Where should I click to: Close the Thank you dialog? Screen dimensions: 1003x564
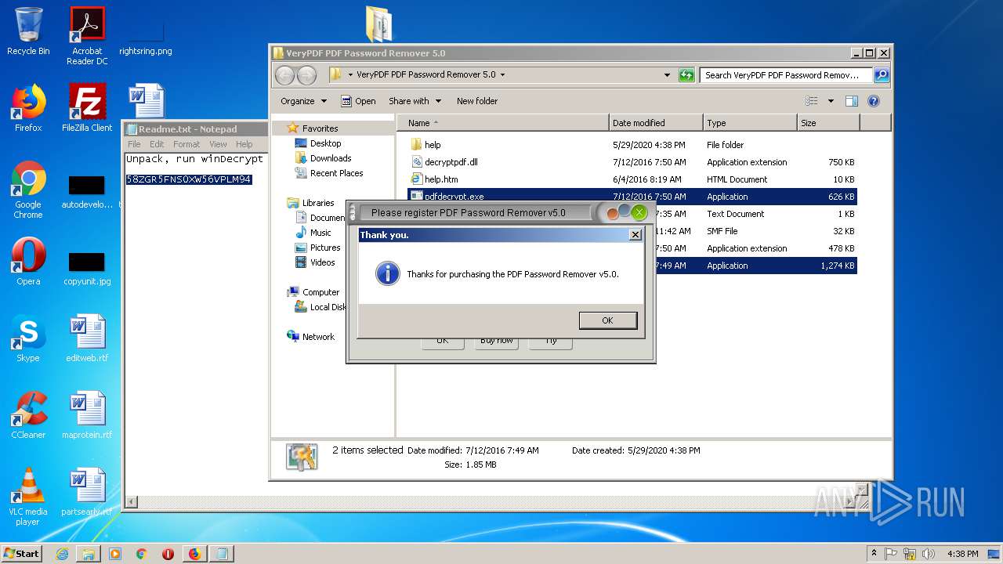[635, 235]
